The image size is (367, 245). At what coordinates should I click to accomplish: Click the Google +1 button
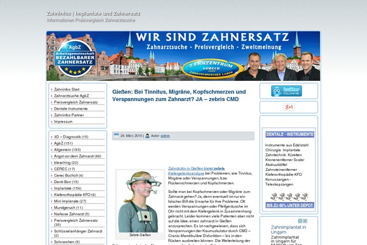[289, 107]
